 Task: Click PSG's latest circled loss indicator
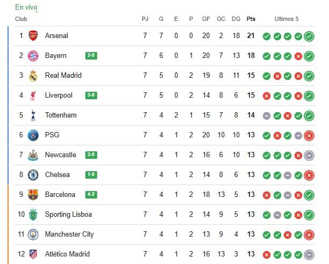(x=309, y=135)
